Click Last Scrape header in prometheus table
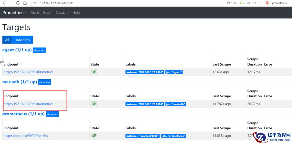Image resolution: width=292 pixels, height=143 pixels. point(222,128)
